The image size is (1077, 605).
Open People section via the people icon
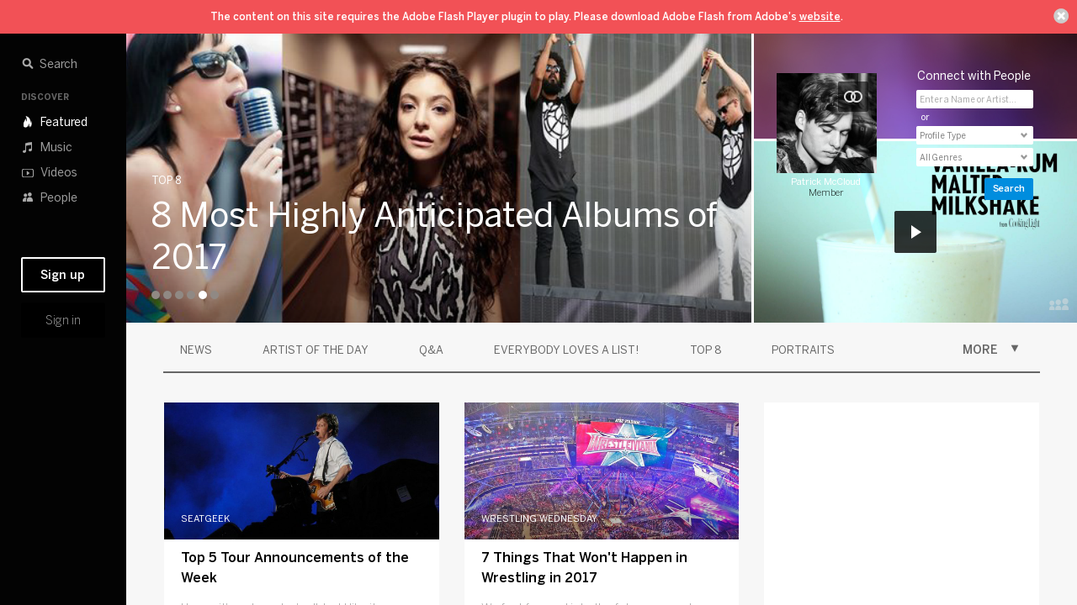pos(28,197)
